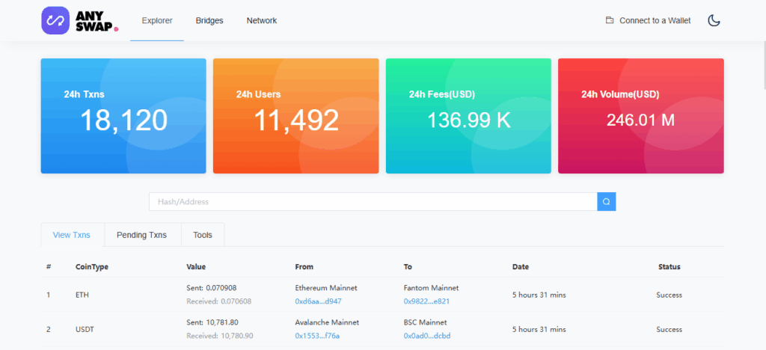Open the Explorer menu item

click(157, 20)
